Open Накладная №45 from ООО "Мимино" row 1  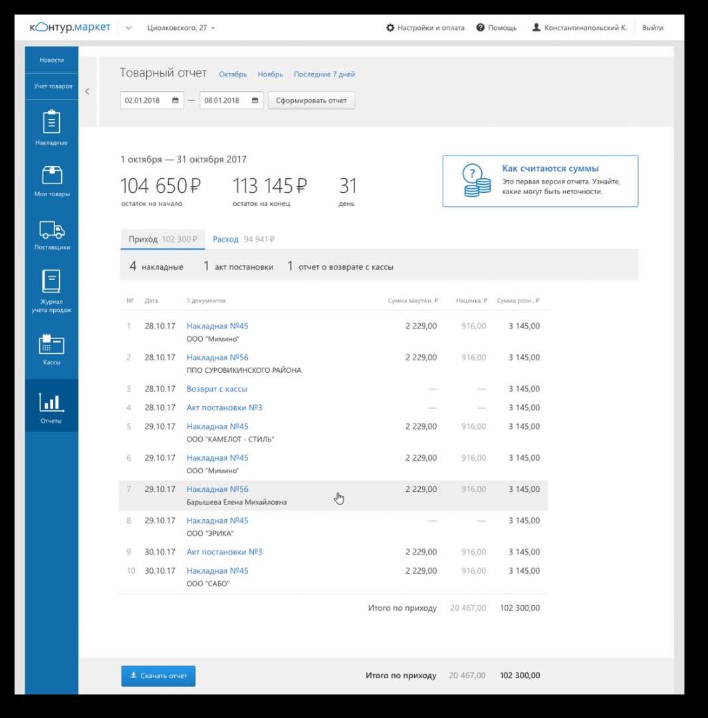(x=217, y=326)
